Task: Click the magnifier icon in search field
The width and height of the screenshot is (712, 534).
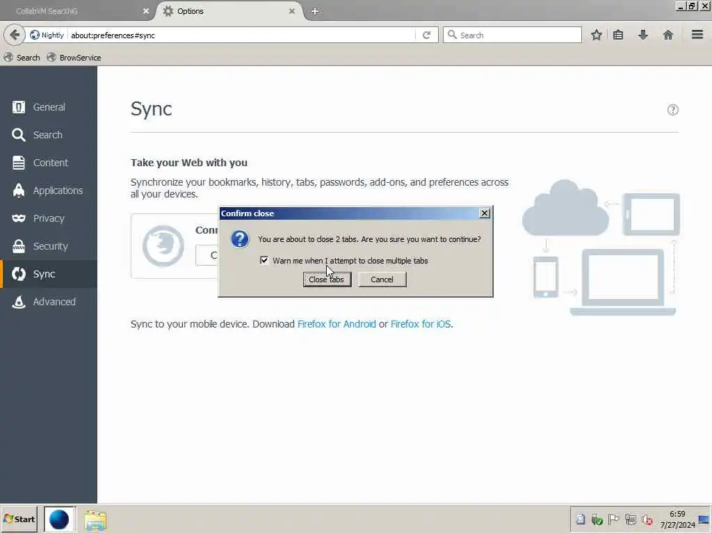Action: [x=452, y=35]
